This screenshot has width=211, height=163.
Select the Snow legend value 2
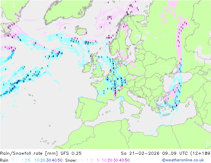[x=92, y=160]
